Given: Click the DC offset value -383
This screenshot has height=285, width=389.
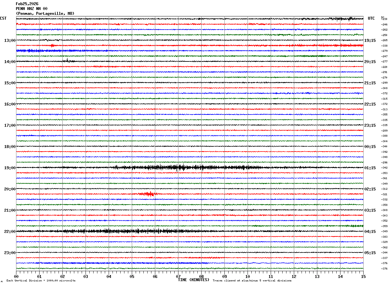Looking at the screenshot, I should coord(384,237).
